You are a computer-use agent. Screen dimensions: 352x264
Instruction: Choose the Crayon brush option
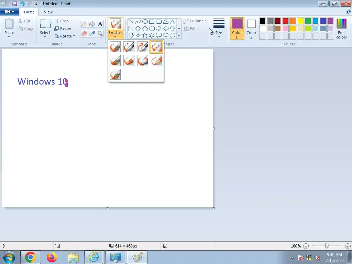[x=129, y=60]
